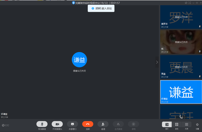Invite participants using 邀请 icon
202x132 pixels.
click(103, 124)
